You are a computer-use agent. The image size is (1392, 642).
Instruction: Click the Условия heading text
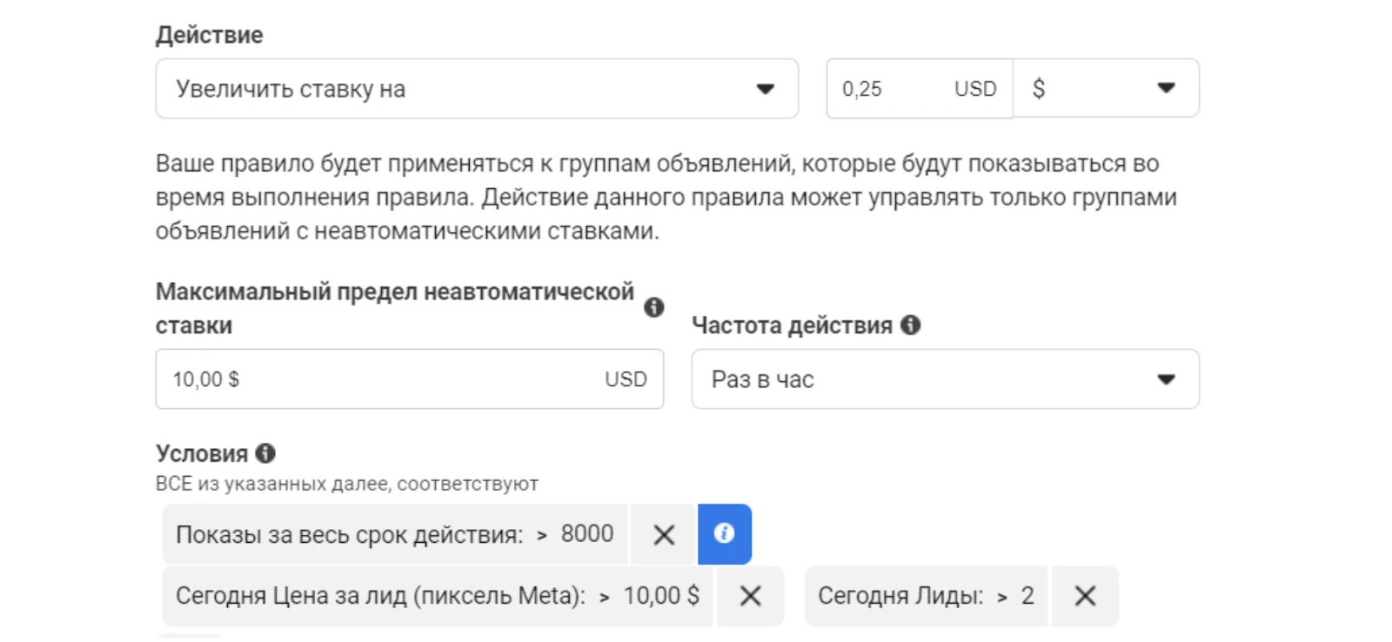[x=202, y=453]
